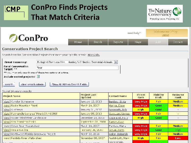This screenshot has height=143, width=191.
Task: Open contact Keller, Deborah
Action: point(118,134)
